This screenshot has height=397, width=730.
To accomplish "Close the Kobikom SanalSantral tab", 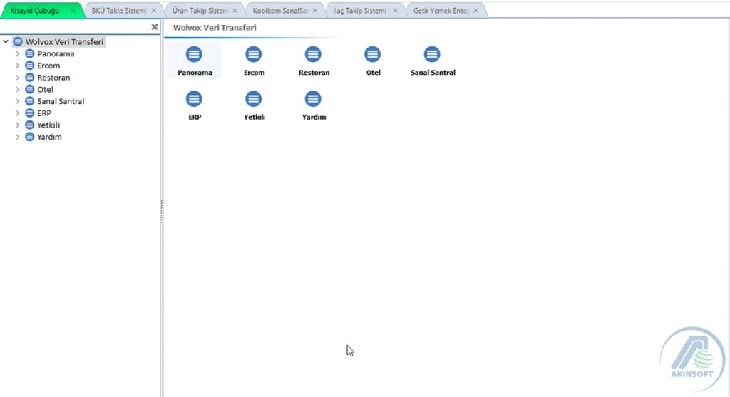I will [315, 10].
